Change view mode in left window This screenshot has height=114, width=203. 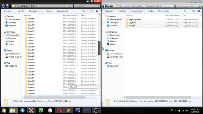[84, 11]
